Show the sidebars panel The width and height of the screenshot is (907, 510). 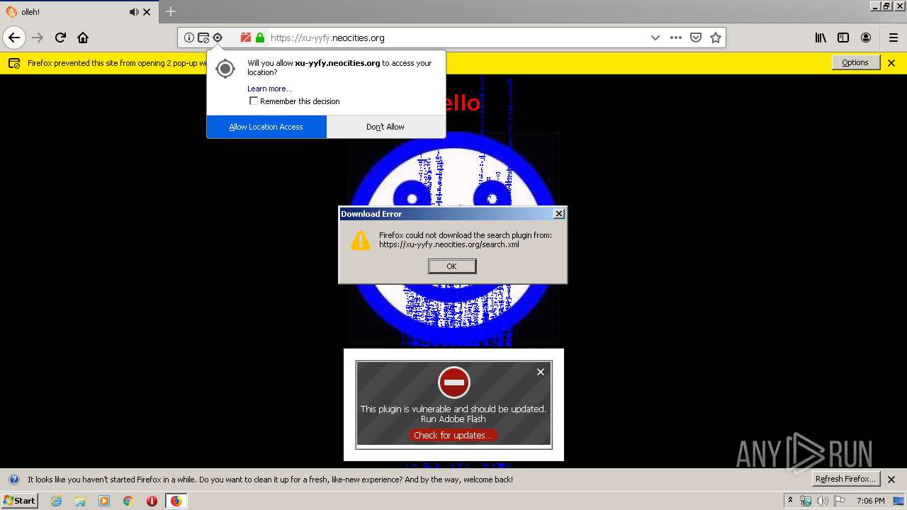[x=843, y=38]
